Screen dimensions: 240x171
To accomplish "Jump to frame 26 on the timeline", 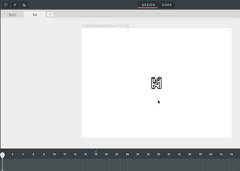I will point(138,154).
